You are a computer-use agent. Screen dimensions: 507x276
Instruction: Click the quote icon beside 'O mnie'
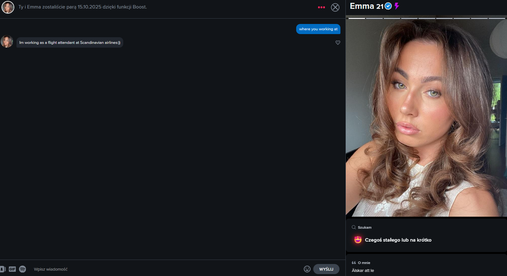pyautogui.click(x=354, y=262)
